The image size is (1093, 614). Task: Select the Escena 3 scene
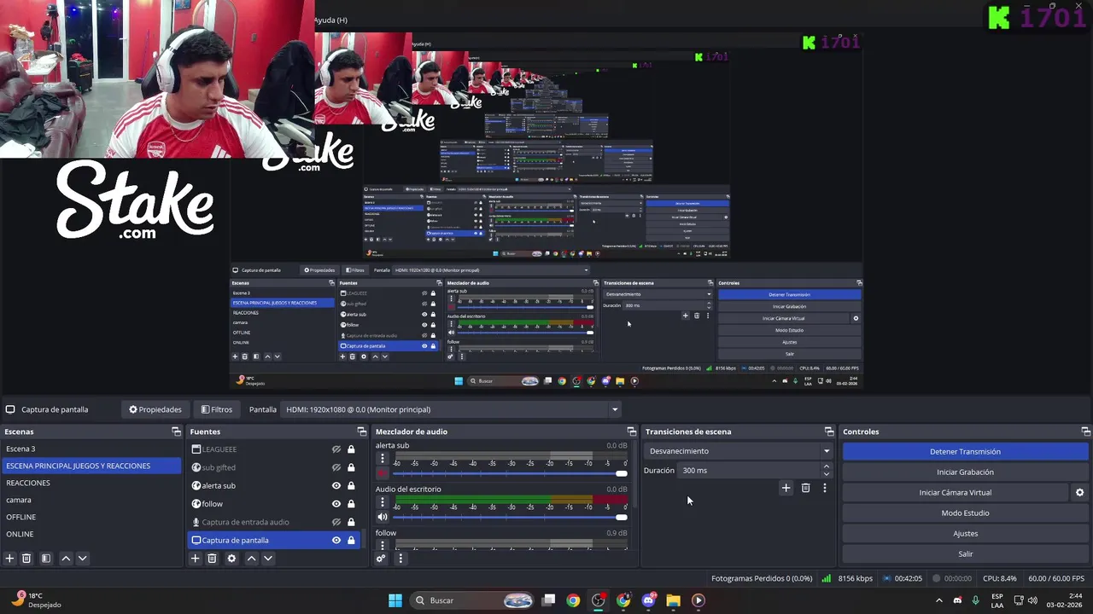[91, 449]
